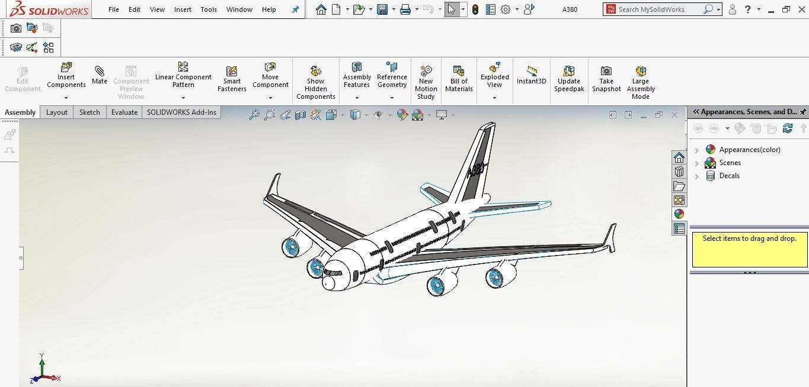This screenshot has height=387, width=809.
Task: Open SOLIDWORKS Resources home tab in task pane
Action: tap(679, 157)
